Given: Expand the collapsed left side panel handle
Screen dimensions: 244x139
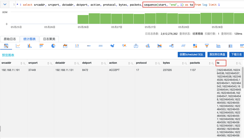Looking at the screenshot, I should pos(0,129).
